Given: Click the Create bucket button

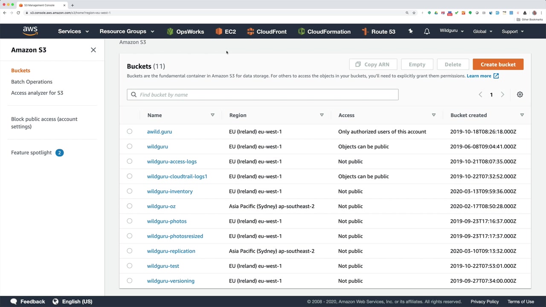Looking at the screenshot, I should pyautogui.click(x=498, y=64).
